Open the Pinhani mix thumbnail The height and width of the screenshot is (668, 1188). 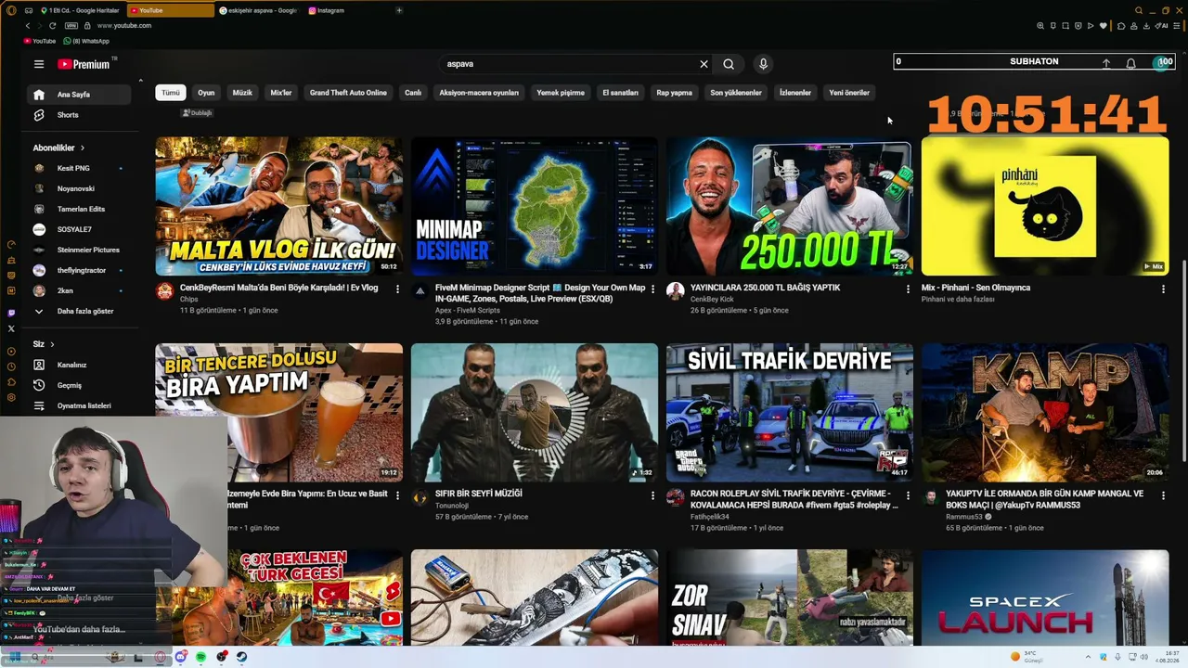point(1045,206)
